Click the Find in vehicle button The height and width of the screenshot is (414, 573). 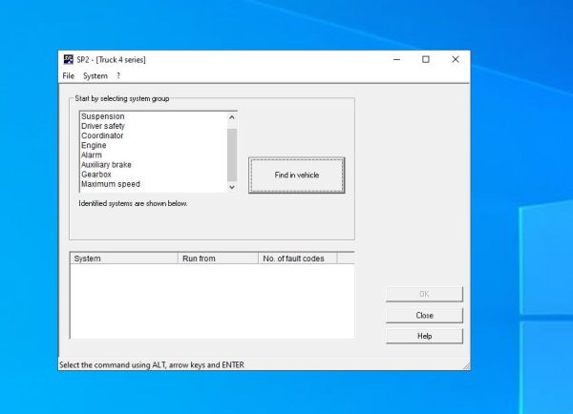click(297, 176)
